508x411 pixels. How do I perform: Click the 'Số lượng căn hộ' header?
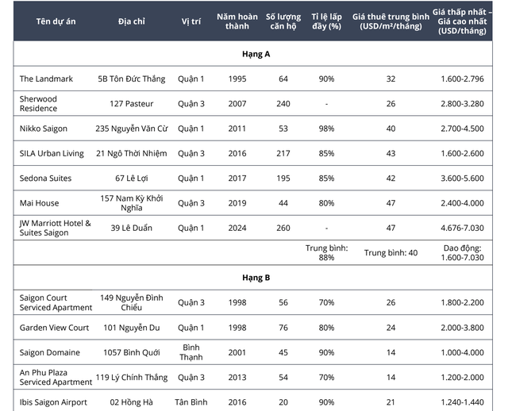click(x=283, y=21)
